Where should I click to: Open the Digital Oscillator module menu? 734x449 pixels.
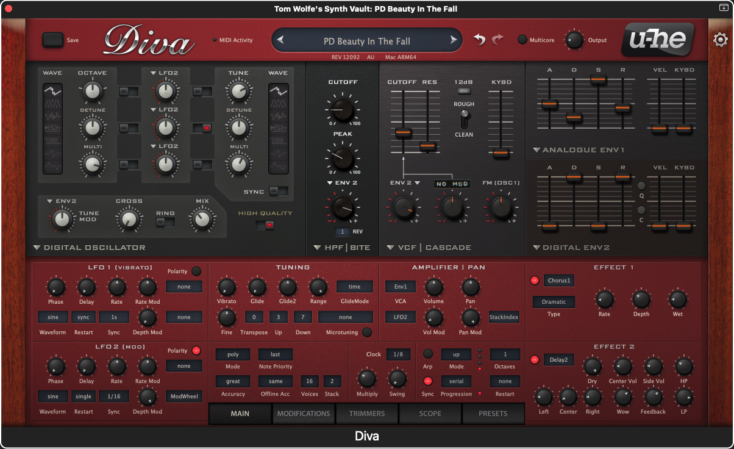tap(90, 248)
